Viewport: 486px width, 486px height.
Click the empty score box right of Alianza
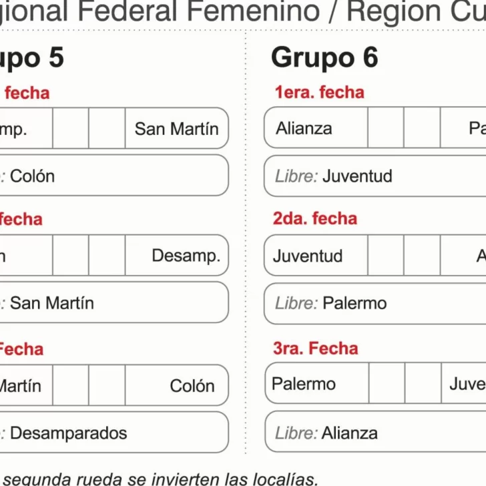coord(386,128)
